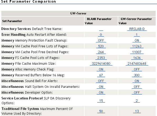Click Maximum Percent Of Volume value 13

tap(137, 111)
